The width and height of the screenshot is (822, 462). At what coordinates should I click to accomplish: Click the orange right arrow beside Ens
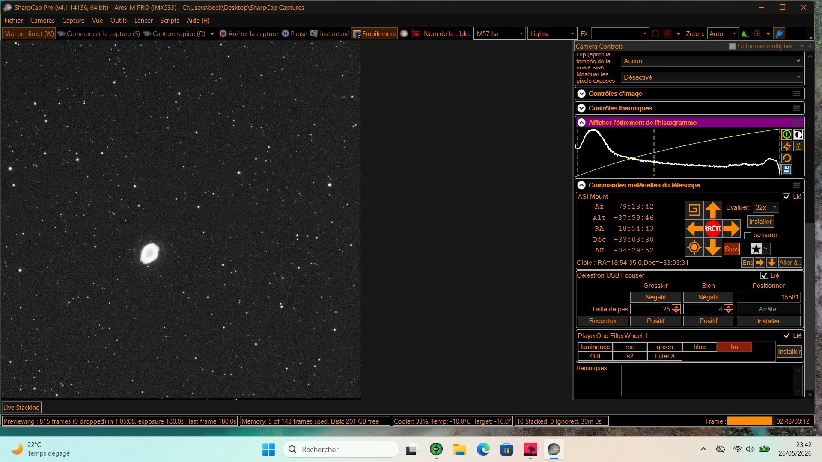coord(760,263)
